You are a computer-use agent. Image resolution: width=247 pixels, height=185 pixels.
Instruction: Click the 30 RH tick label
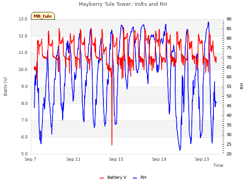[x=229, y=135]
